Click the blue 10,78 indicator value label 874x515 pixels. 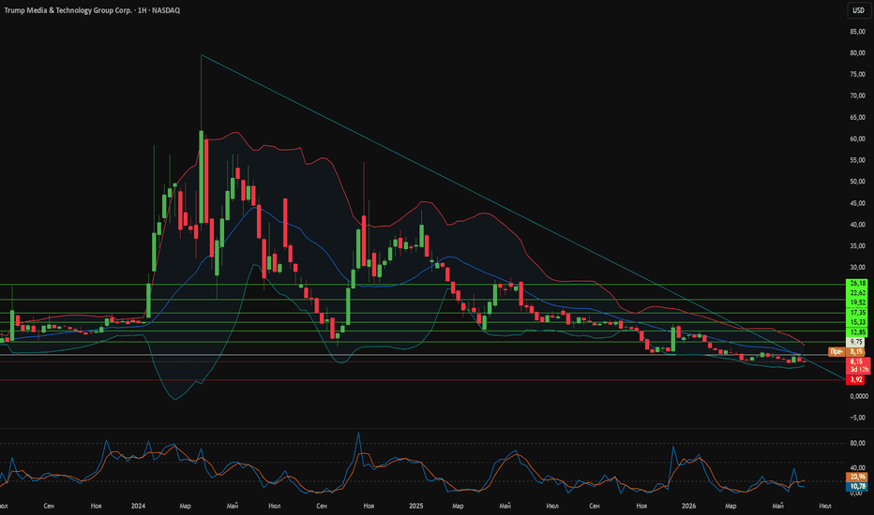coord(857,487)
